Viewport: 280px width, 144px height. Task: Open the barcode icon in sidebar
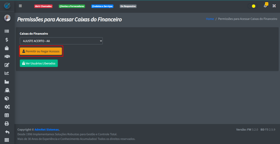pos(7,31)
